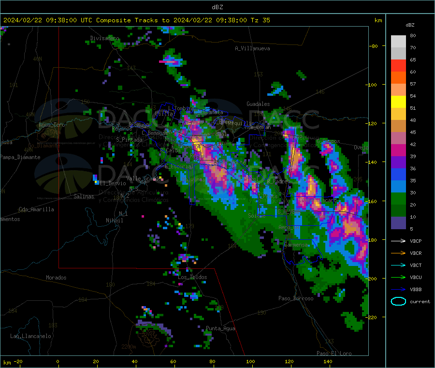Choose the lightest gray 70-80 dBZ swatch
Screen dimensions: 435x368
pos(398,42)
